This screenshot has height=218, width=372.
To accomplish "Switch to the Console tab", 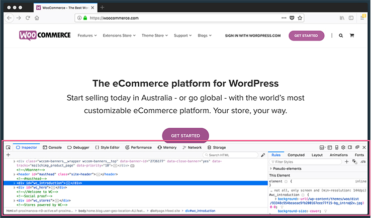I will [52, 147].
